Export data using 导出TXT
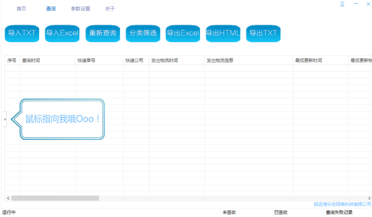Image resolution: width=372 pixels, height=217 pixels. (x=263, y=33)
